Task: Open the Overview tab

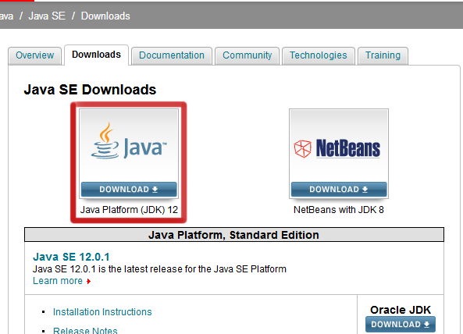Action: tap(35, 55)
